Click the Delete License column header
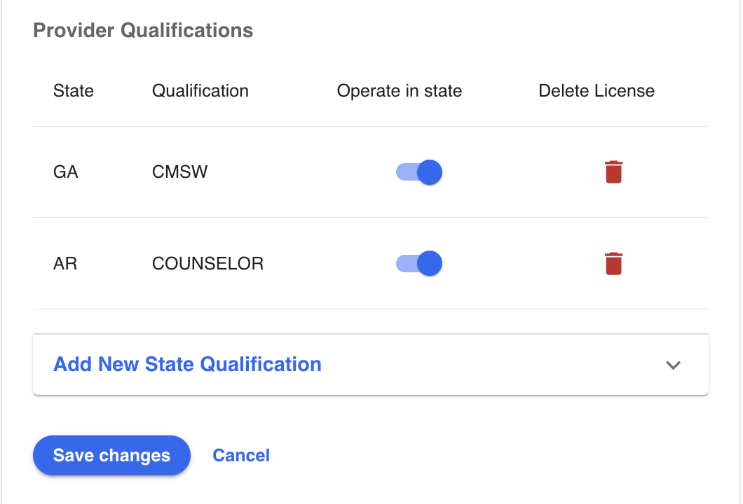 point(596,91)
